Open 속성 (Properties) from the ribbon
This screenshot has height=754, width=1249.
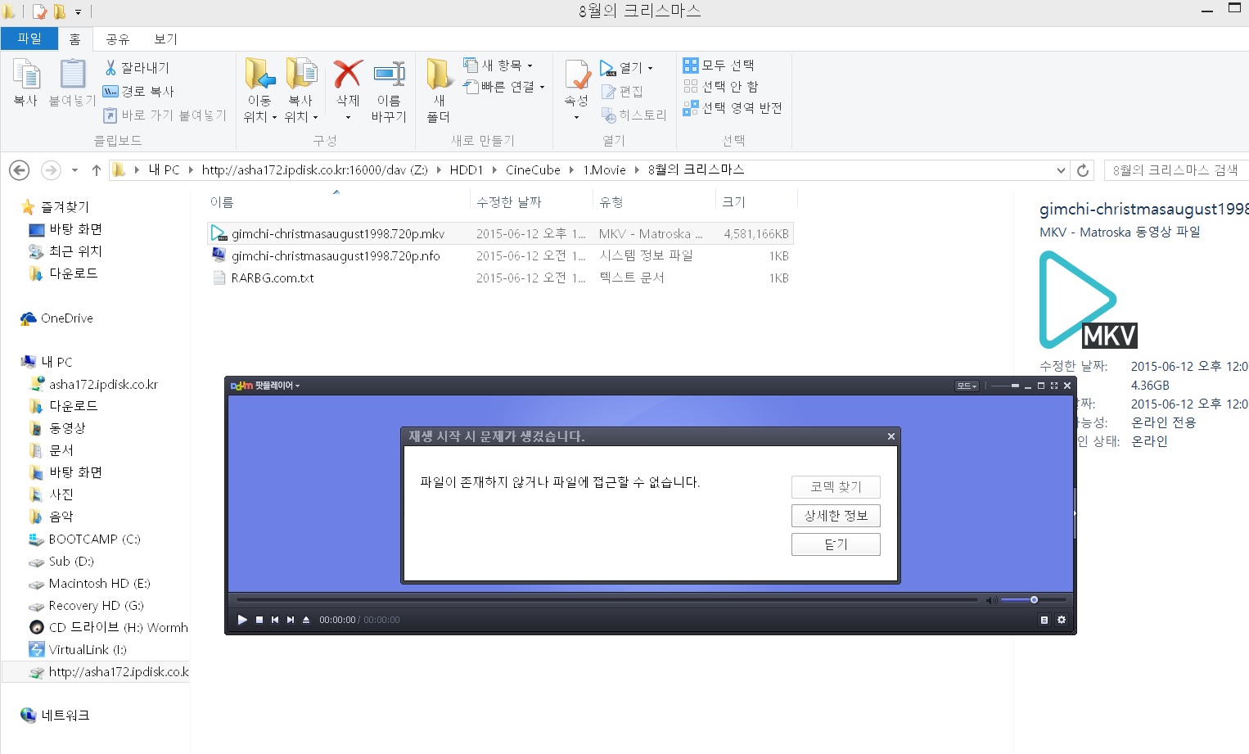[x=576, y=90]
